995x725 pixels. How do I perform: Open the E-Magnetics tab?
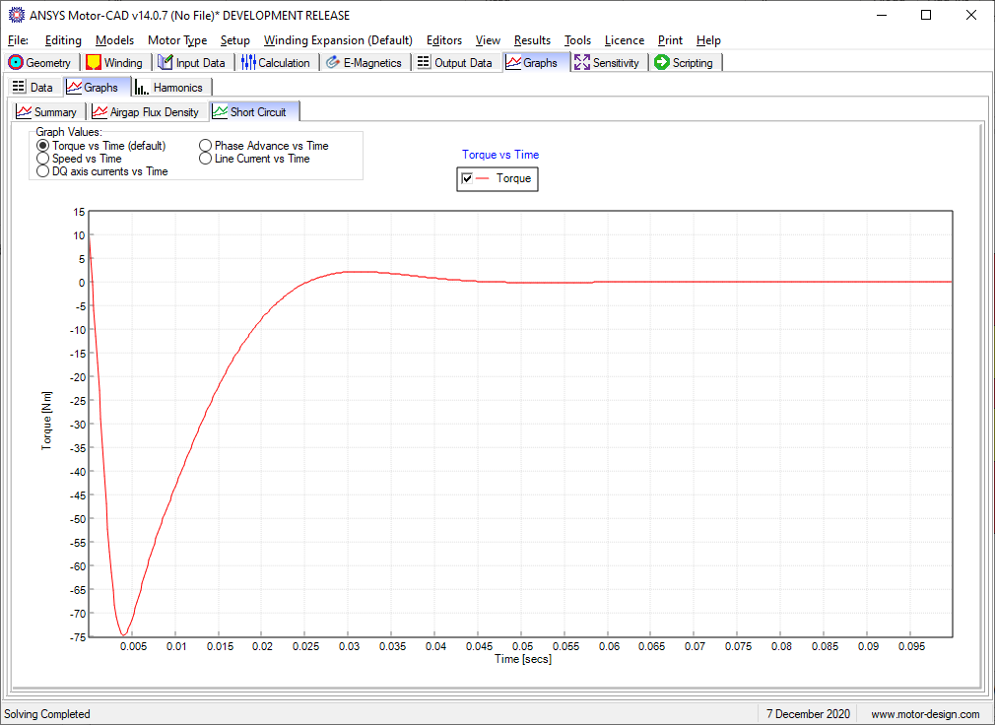[x=364, y=62]
